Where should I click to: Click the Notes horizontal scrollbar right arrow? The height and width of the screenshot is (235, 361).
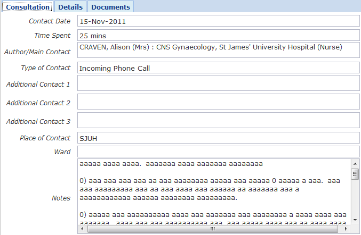pos(346,229)
